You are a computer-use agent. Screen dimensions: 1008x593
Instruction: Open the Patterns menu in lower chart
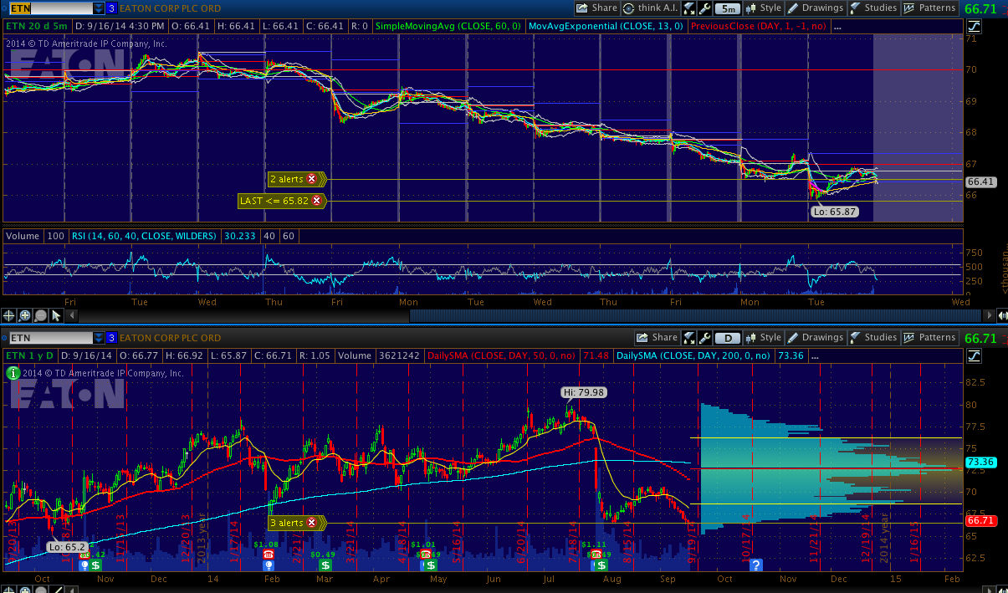pyautogui.click(x=930, y=338)
